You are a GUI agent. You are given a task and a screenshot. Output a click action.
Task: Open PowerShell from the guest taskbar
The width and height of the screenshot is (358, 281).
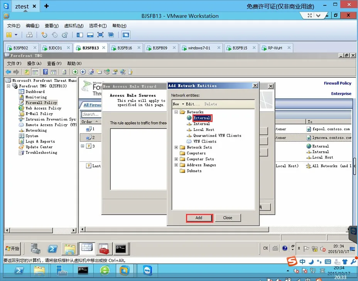[x=52, y=249]
